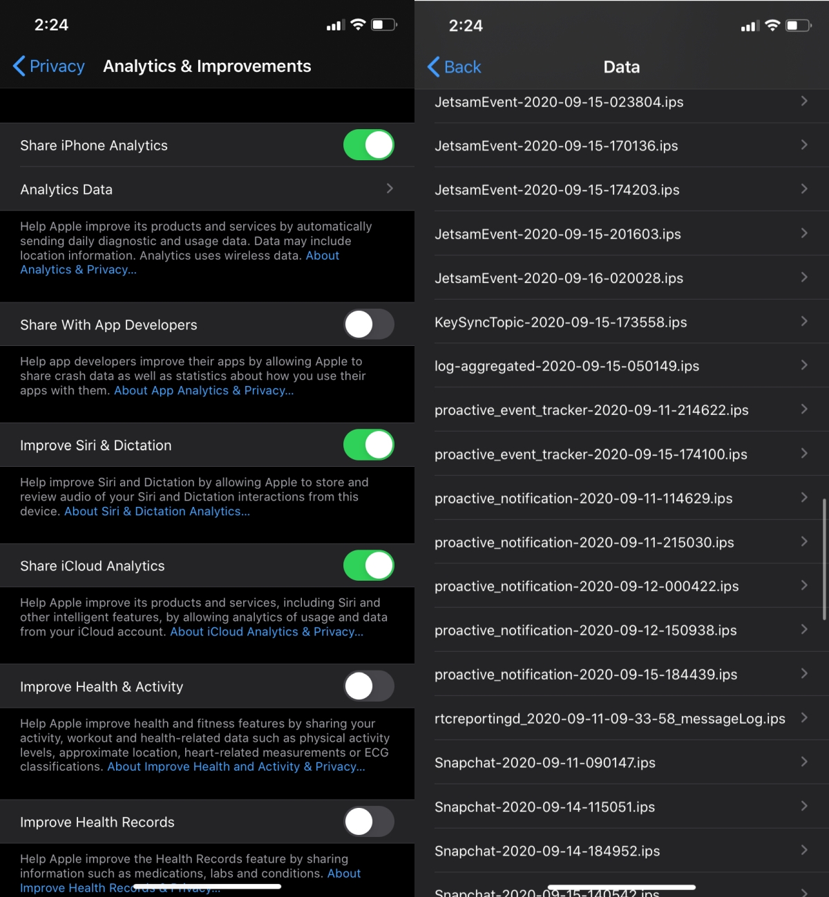Open the Analytics Data row
Image resolution: width=829 pixels, height=897 pixels.
[x=207, y=189]
